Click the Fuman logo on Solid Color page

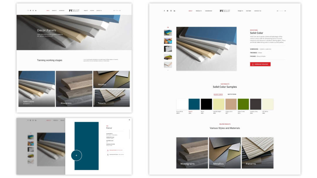(x=225, y=11)
